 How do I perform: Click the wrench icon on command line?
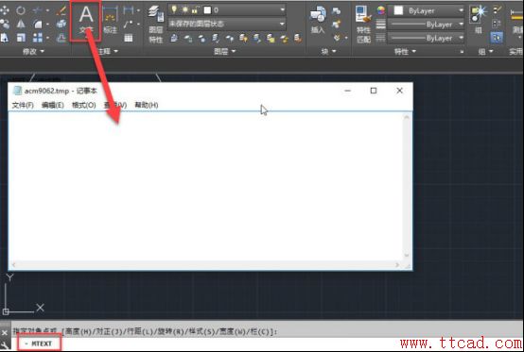pos(5,346)
